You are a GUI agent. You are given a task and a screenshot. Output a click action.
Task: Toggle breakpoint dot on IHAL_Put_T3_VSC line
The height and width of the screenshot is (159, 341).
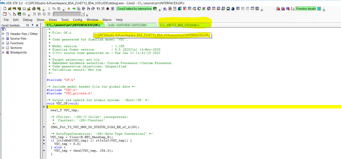[x=44, y=127]
